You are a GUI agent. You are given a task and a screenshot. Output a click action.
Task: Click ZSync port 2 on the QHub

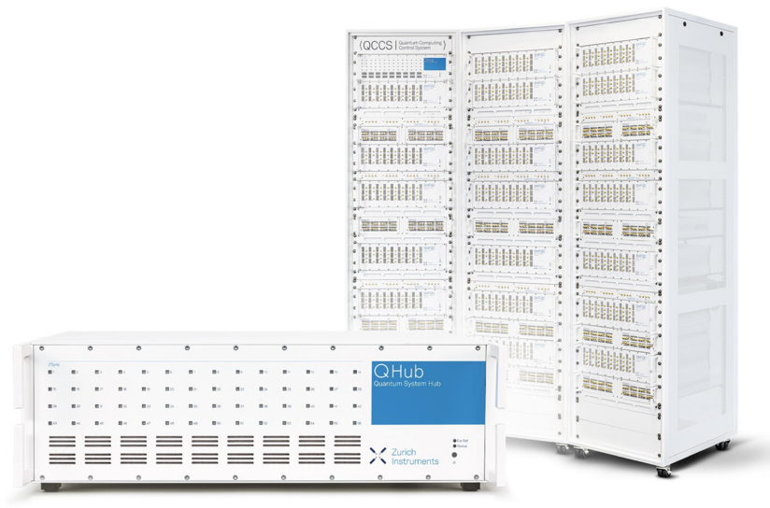click(74, 372)
